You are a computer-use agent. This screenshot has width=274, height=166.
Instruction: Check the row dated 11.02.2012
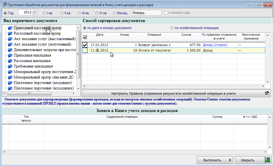coord(85,50)
